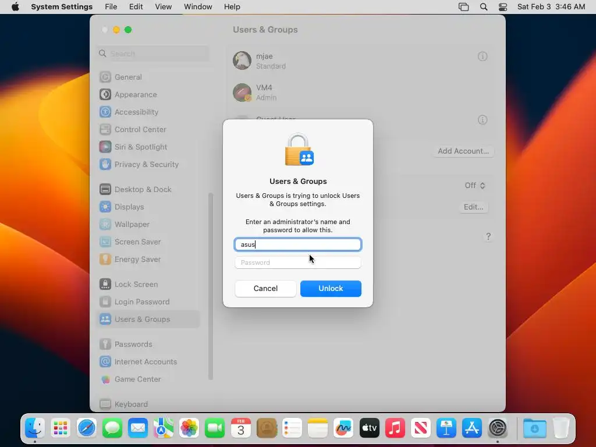Open the Help menu
The image size is (596, 447).
[232, 7]
